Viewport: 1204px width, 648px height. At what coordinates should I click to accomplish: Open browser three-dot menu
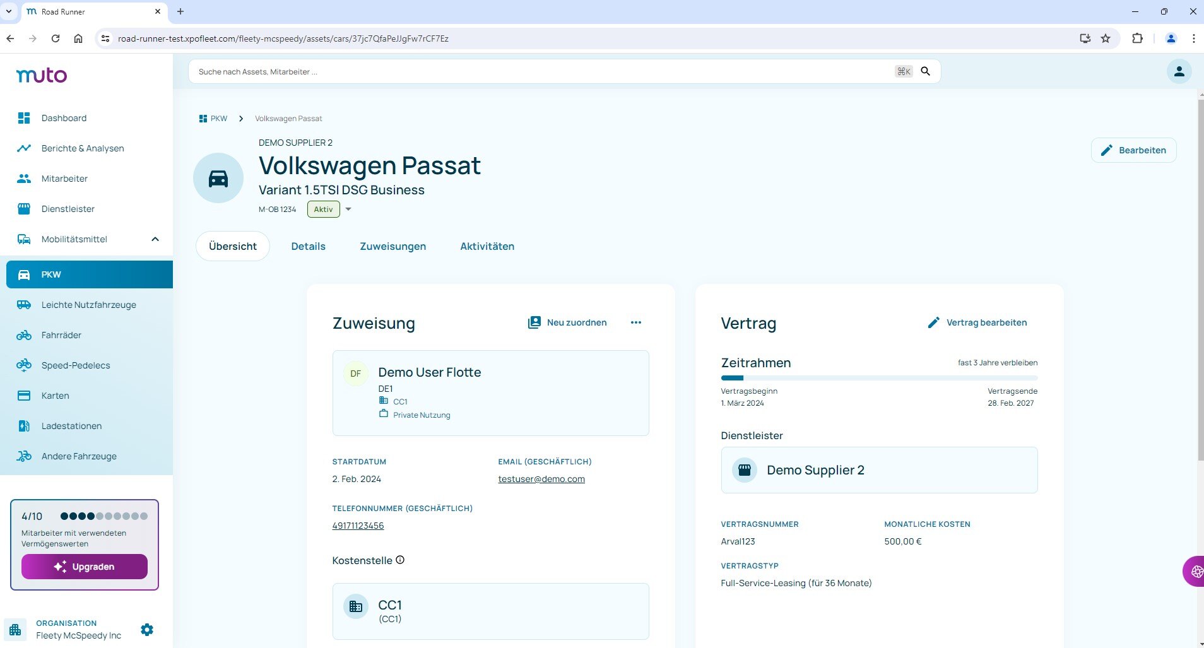[1193, 38]
